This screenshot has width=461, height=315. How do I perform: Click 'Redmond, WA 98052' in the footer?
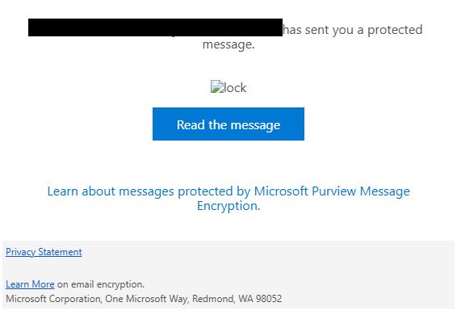coord(237,299)
